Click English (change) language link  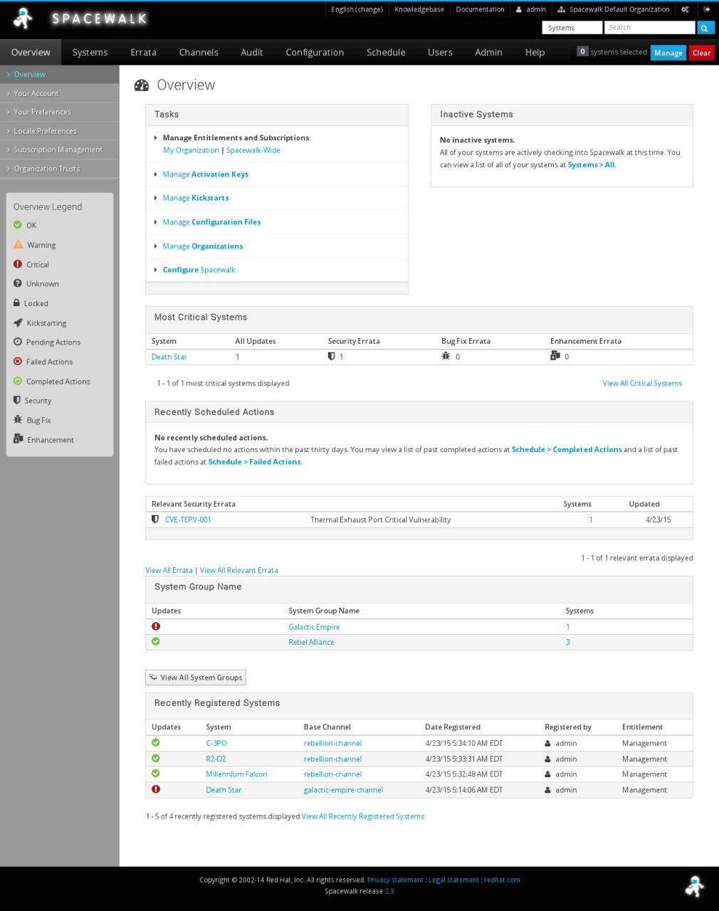pos(357,9)
